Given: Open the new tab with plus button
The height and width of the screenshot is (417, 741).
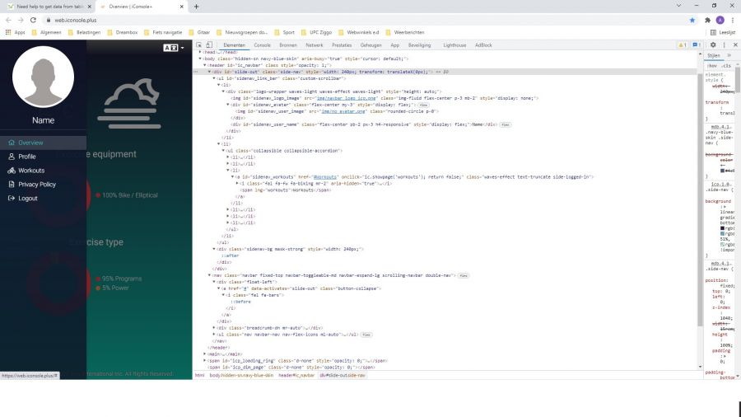Looking at the screenshot, I should click(x=196, y=7).
